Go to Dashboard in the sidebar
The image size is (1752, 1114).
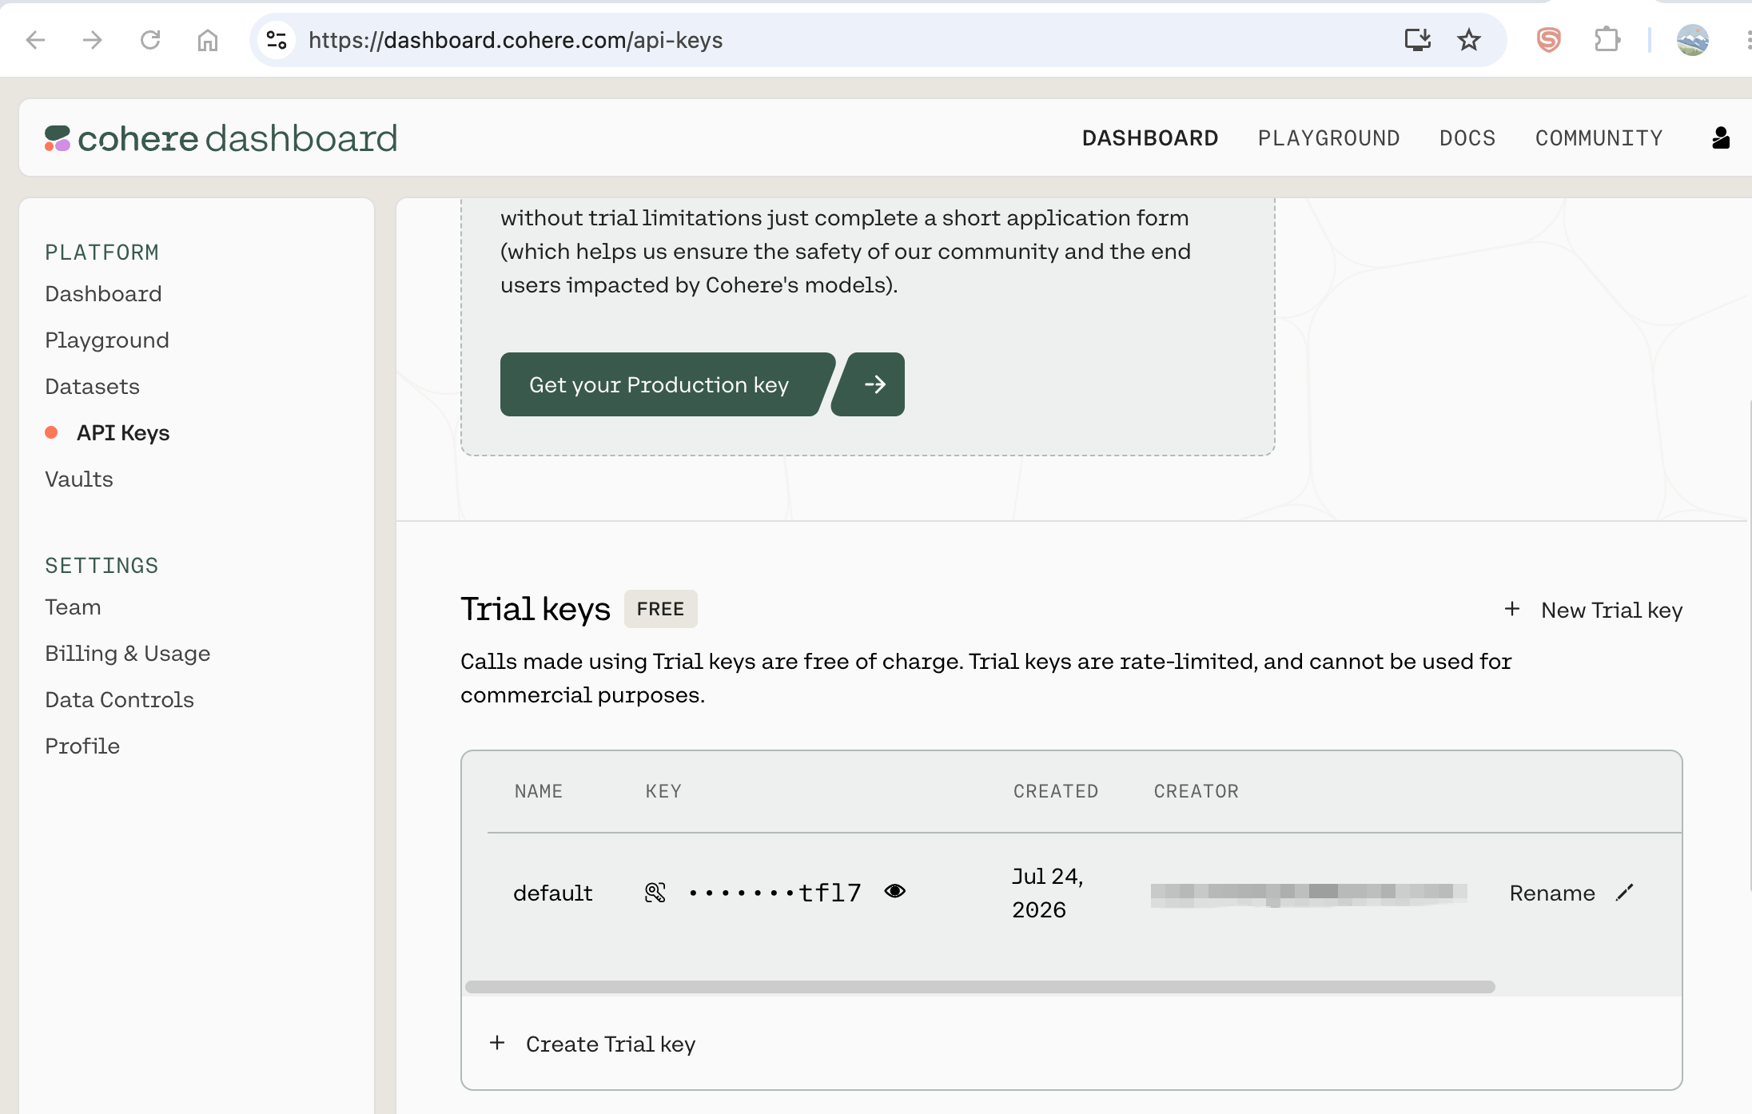103,294
